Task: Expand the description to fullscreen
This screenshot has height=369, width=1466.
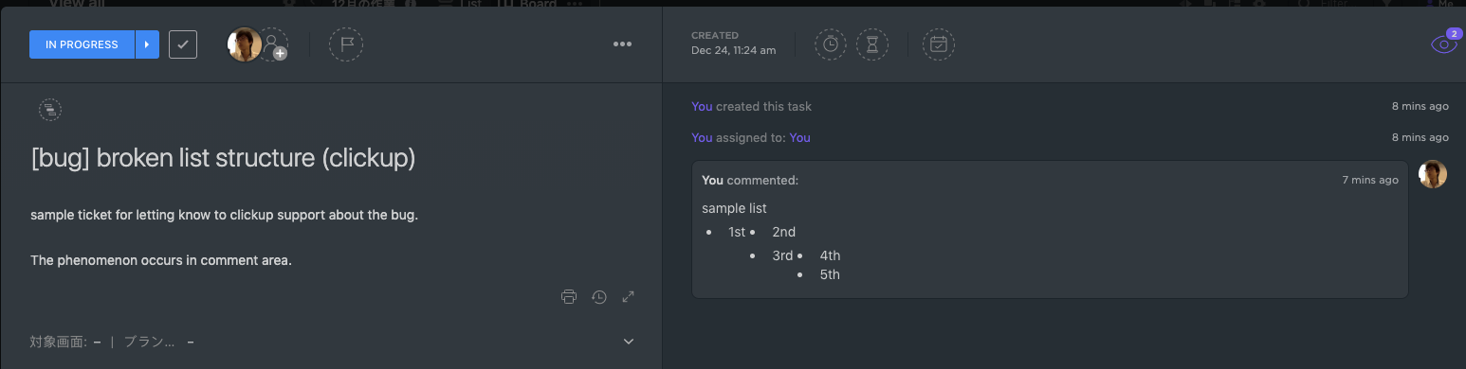Action: [x=628, y=296]
